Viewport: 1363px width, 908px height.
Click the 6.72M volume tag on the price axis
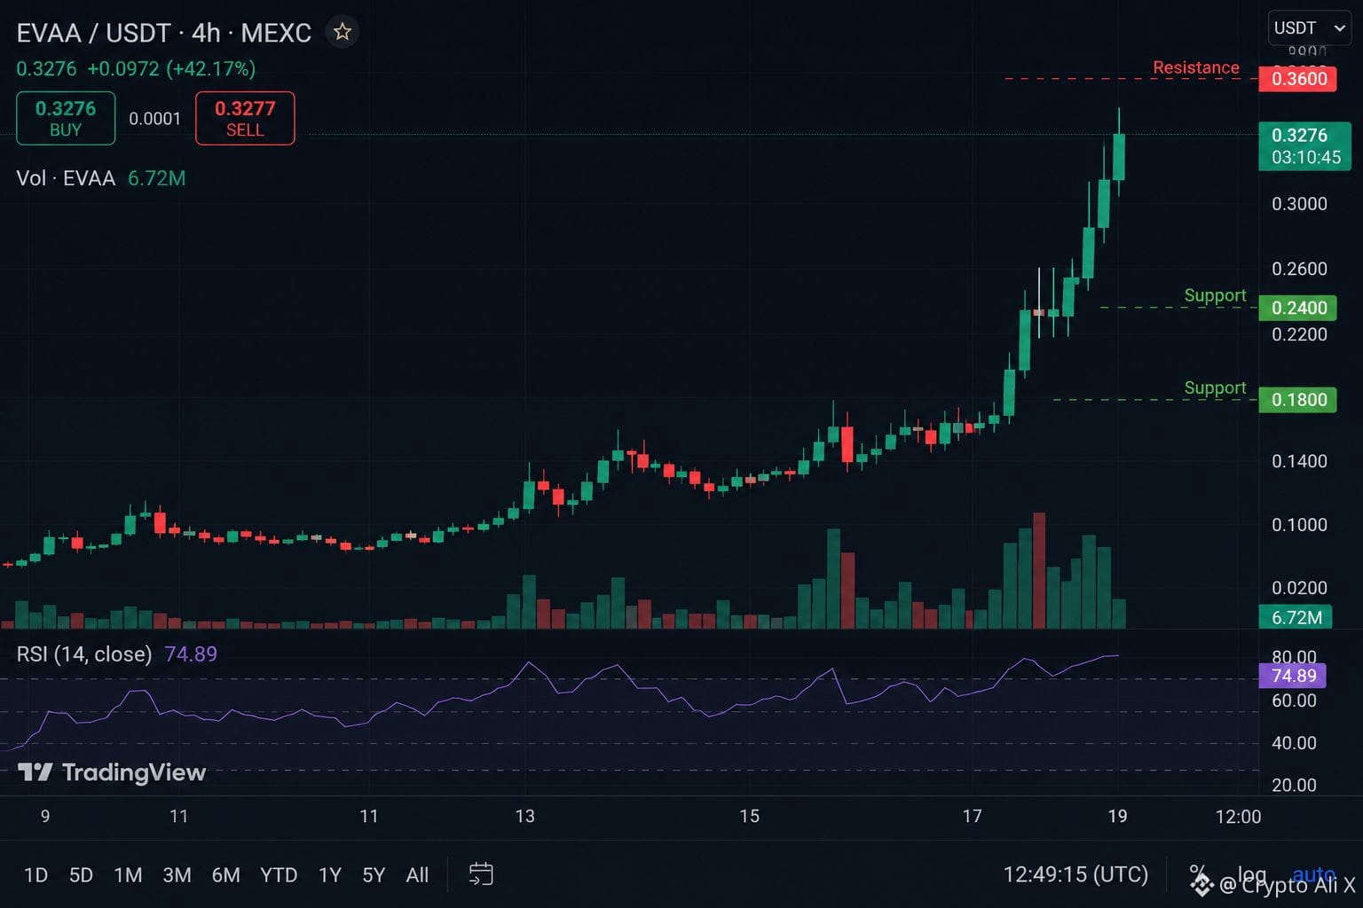(1296, 617)
